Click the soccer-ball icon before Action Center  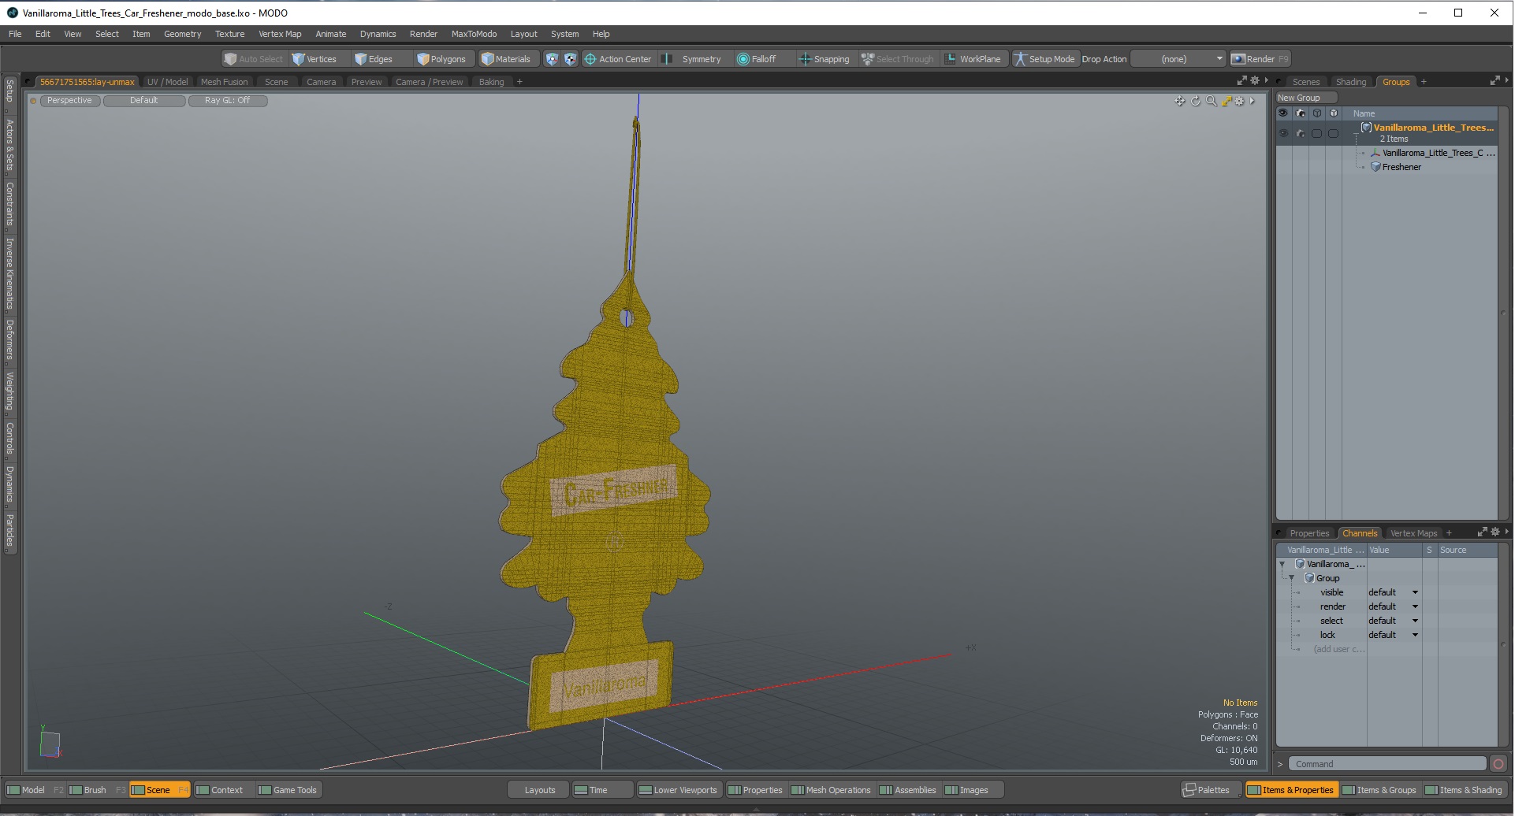(x=570, y=59)
